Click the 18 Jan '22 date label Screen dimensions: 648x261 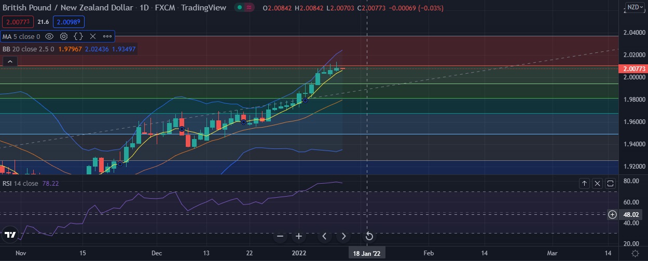367,253
